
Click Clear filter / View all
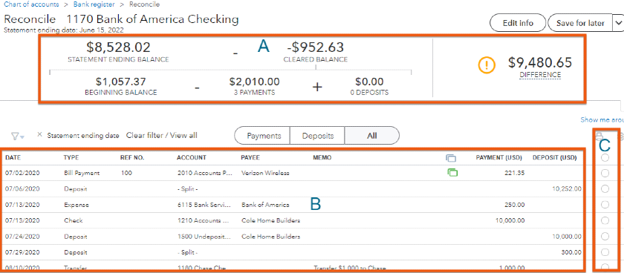click(x=162, y=136)
